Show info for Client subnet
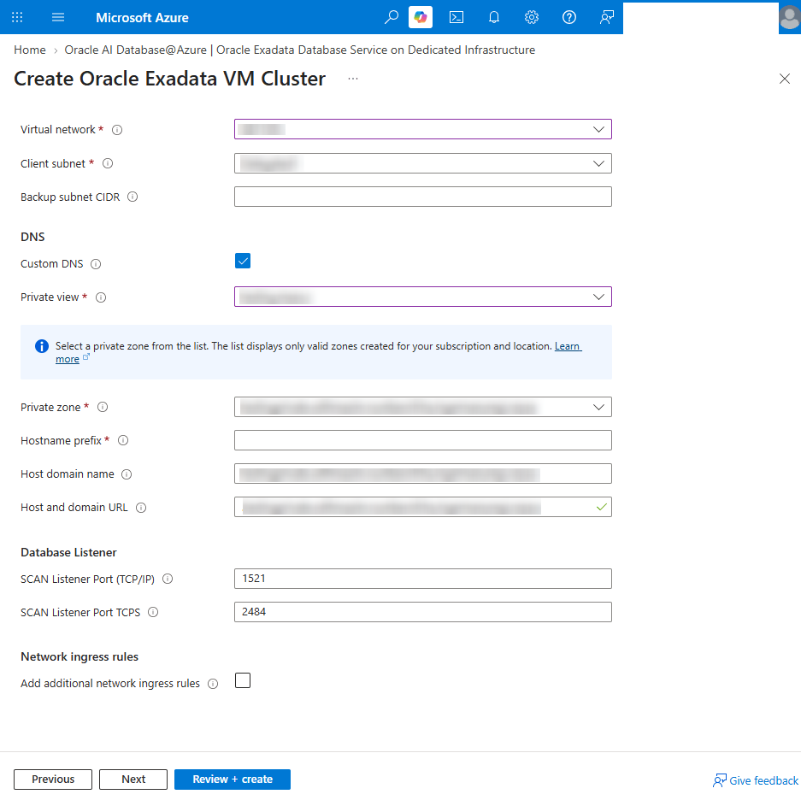The width and height of the screenshot is (801, 806). [108, 163]
